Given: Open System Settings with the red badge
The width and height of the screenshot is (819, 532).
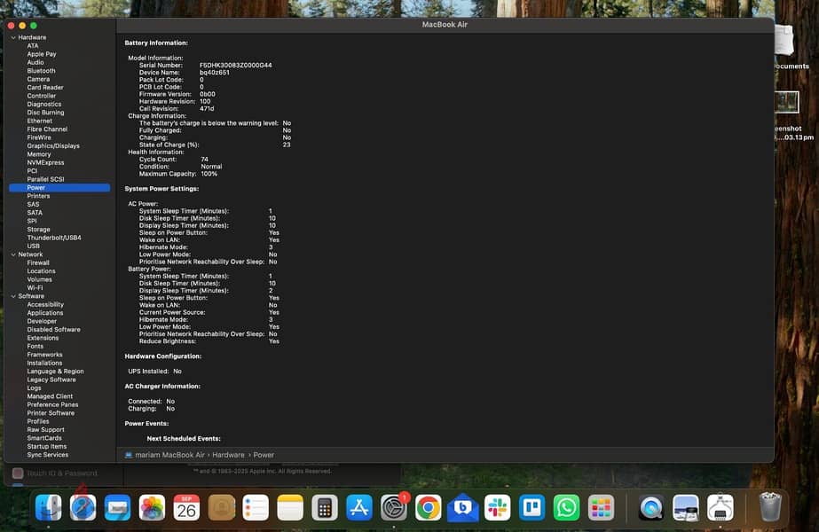Looking at the screenshot, I should coord(394,507).
